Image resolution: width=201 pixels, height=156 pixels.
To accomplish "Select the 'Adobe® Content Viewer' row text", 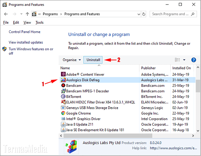I will pos(85,75).
